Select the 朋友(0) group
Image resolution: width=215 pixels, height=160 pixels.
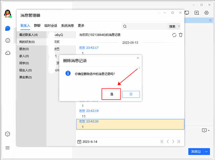click(32, 49)
